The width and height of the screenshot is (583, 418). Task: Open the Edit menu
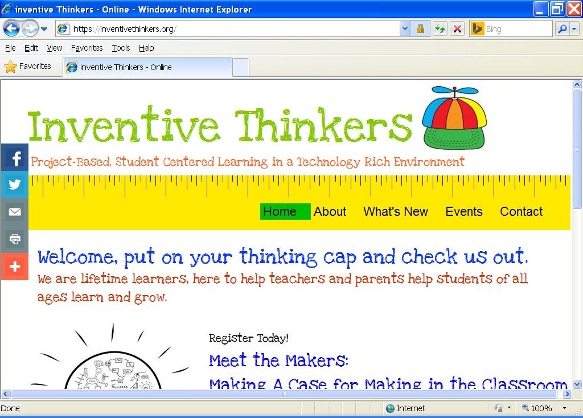pyautogui.click(x=31, y=48)
